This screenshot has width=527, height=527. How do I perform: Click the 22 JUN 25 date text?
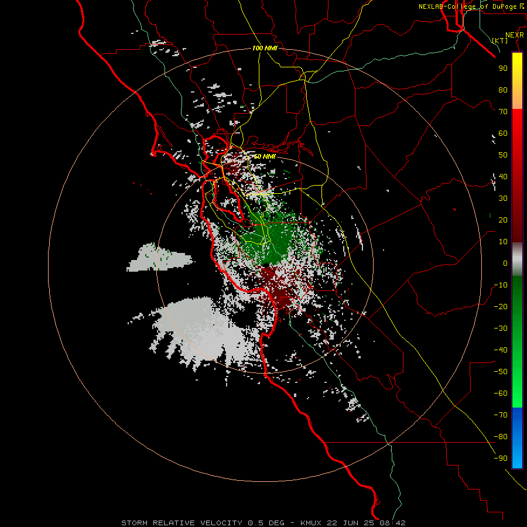pos(350,523)
